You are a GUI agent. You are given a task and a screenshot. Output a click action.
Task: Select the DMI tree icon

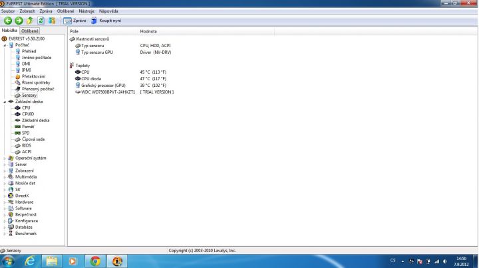(18, 64)
